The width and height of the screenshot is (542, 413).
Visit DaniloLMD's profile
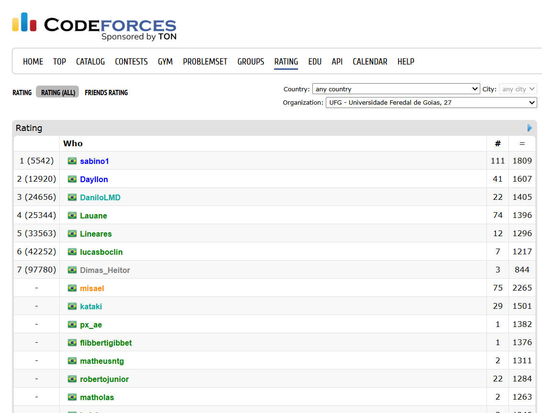pyautogui.click(x=100, y=197)
